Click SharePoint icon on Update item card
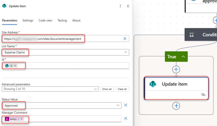 [153, 84]
